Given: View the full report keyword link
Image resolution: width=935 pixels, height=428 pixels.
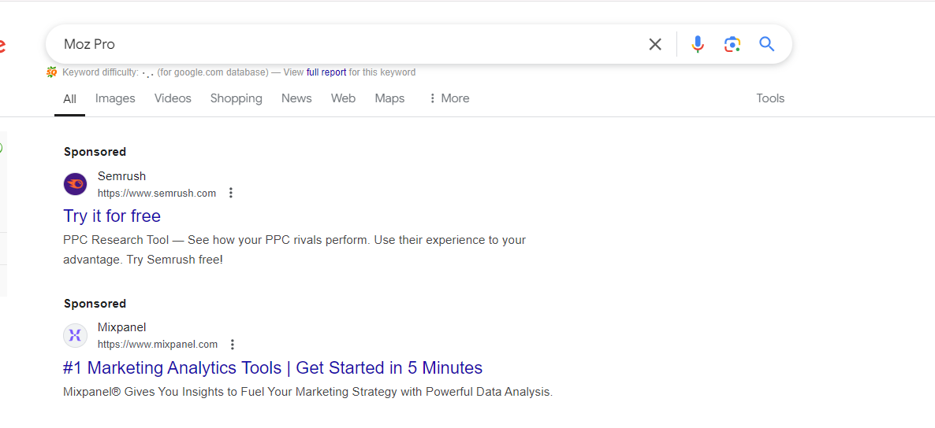Looking at the screenshot, I should (326, 72).
